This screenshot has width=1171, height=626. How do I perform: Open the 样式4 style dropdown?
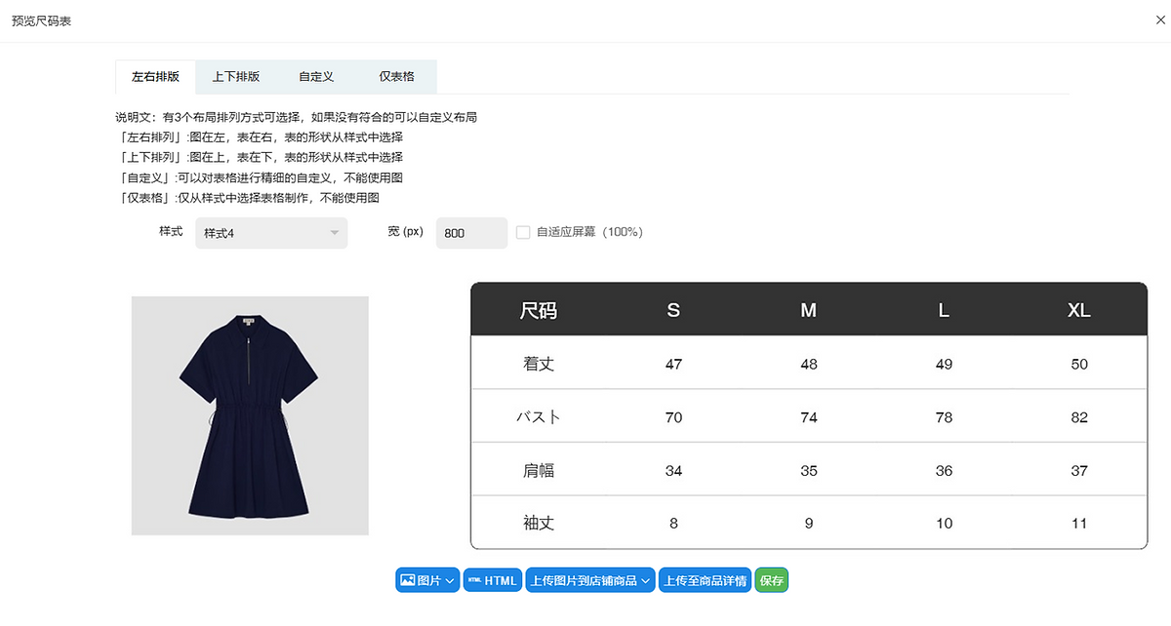tap(271, 233)
